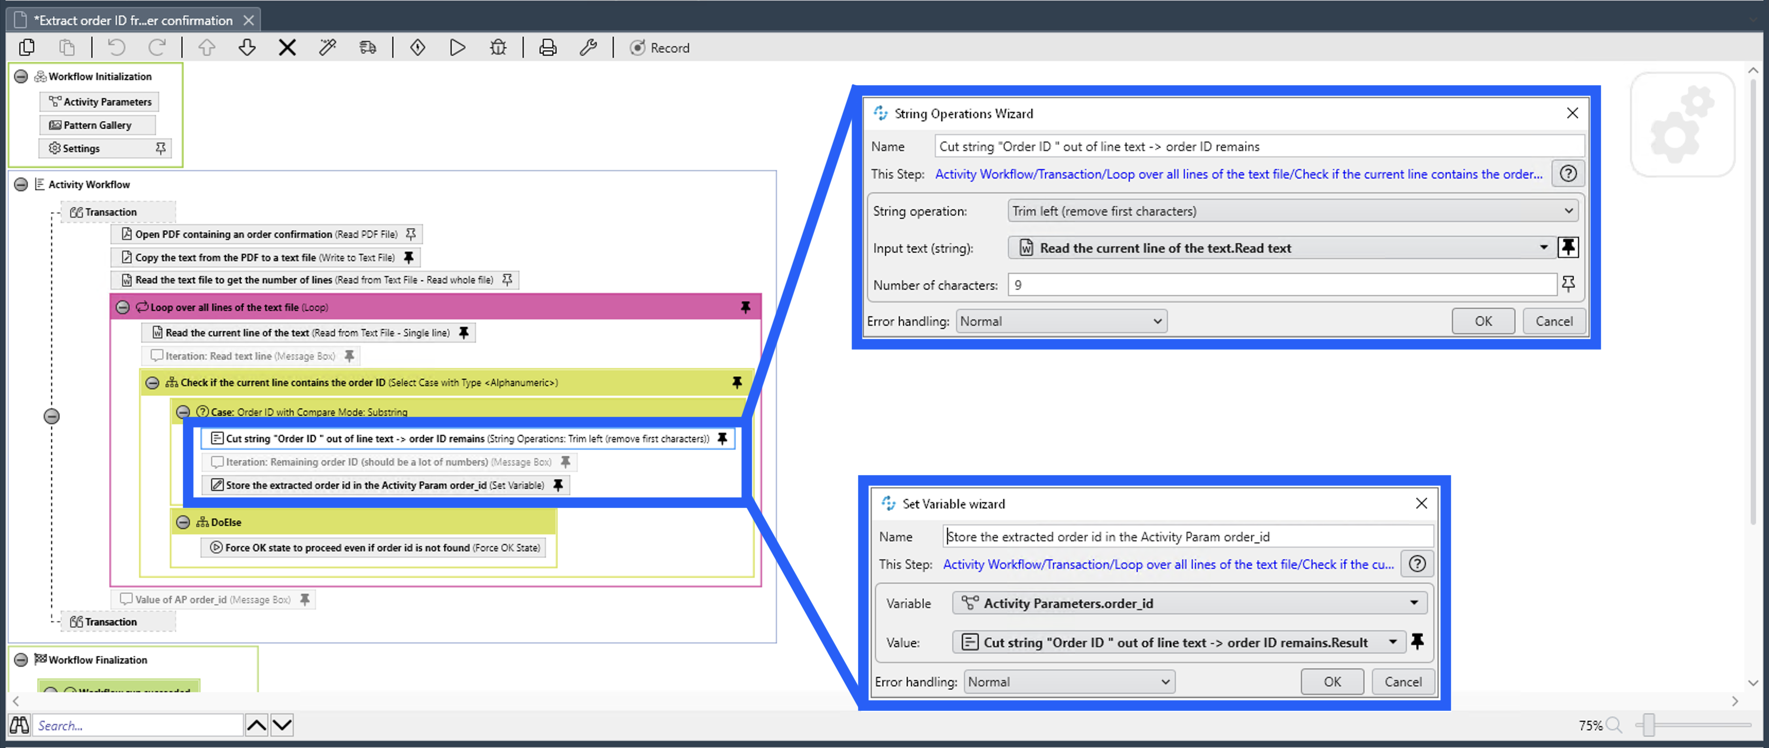Collapse the Workflow Initialization section

[x=21, y=76]
